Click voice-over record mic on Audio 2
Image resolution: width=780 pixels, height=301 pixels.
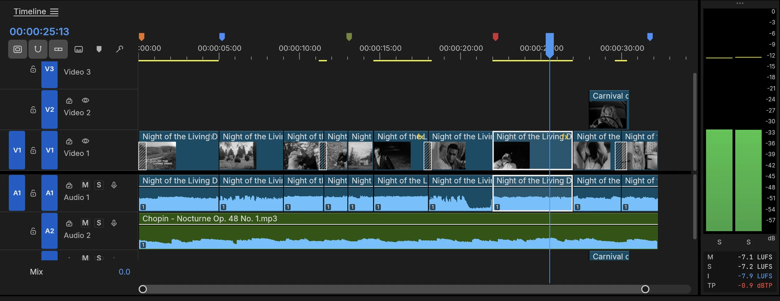click(x=114, y=223)
